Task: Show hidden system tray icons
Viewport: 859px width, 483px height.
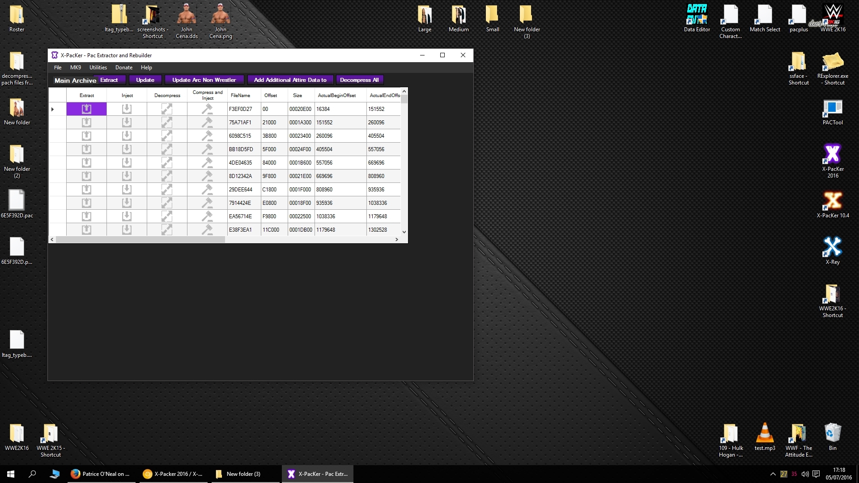Action: tap(773, 474)
